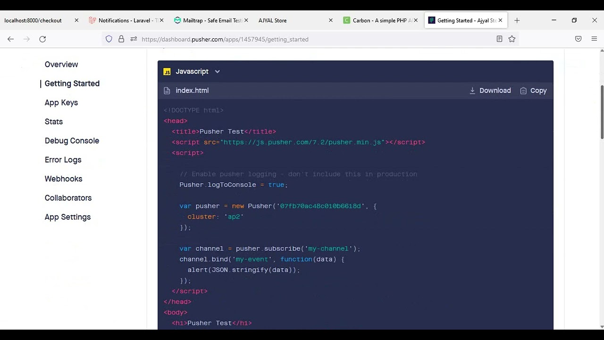Click the alert(JSON.stringify(data)) line
604x340 pixels.
244,270
